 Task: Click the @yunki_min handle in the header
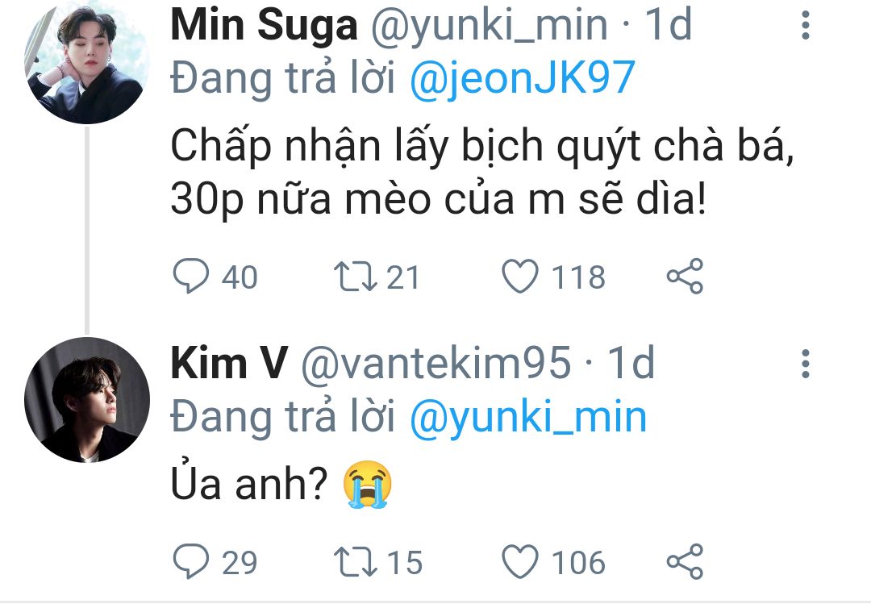[489, 27]
